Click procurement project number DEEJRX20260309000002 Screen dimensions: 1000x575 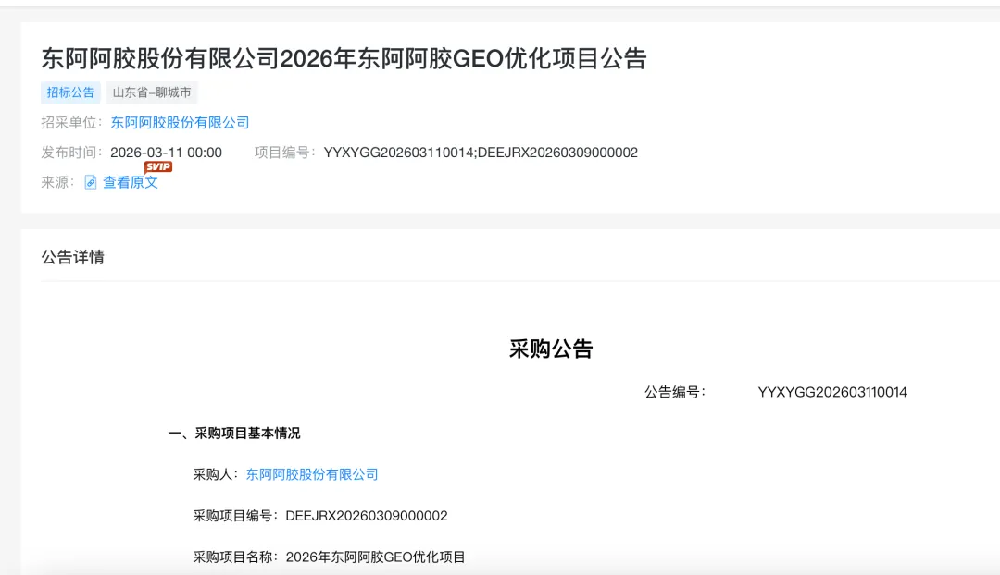(367, 516)
